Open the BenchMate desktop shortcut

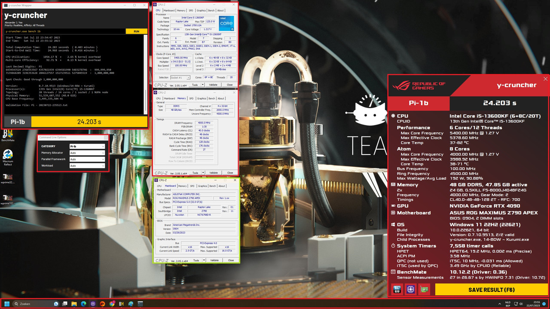7,135
